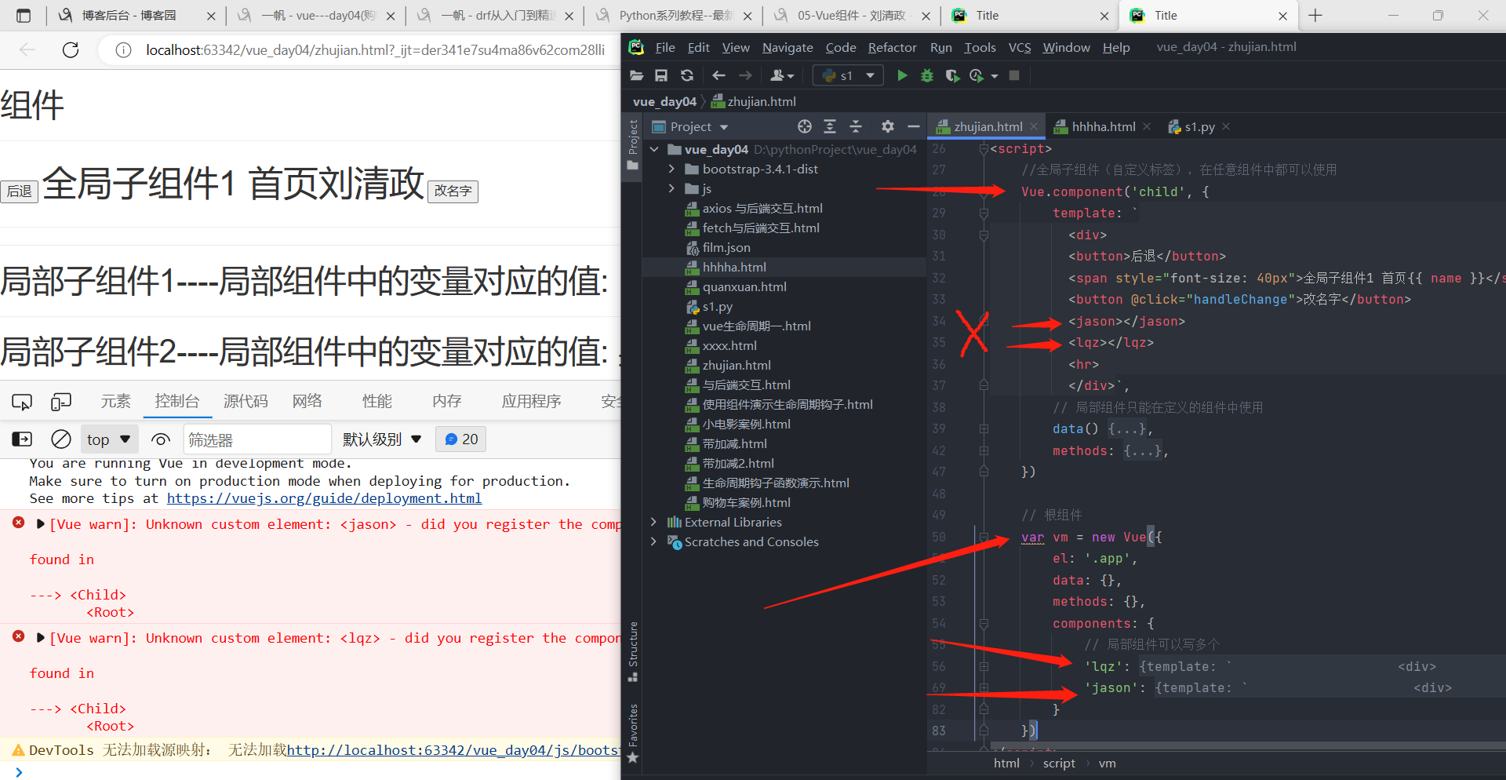Open the File menu in PyCharm

tap(665, 47)
